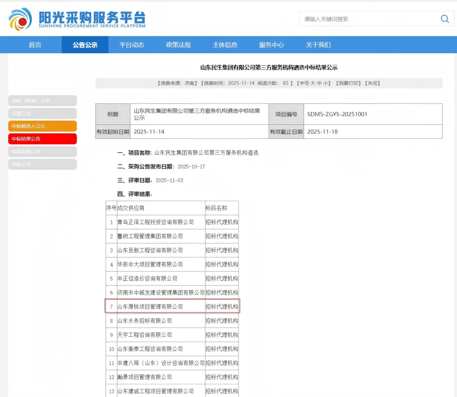The height and width of the screenshot is (397, 457).
Task: Set font size to 小
Action: click(325, 83)
